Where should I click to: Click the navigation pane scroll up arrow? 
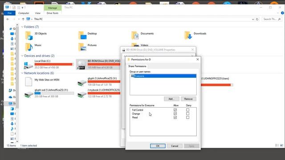(x=17, y=25)
